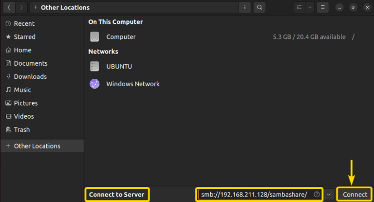Open the Windows Network globe icon

pyautogui.click(x=94, y=84)
